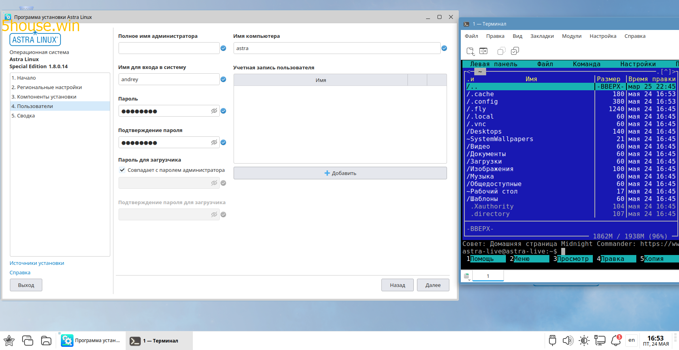Open notifications bell tray icon
679x350 pixels.
tap(616, 340)
